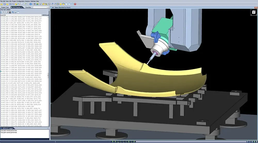Click the blue Info icon in toolbar
The width and height of the screenshot is (258, 143).
pyautogui.click(x=31, y=4)
